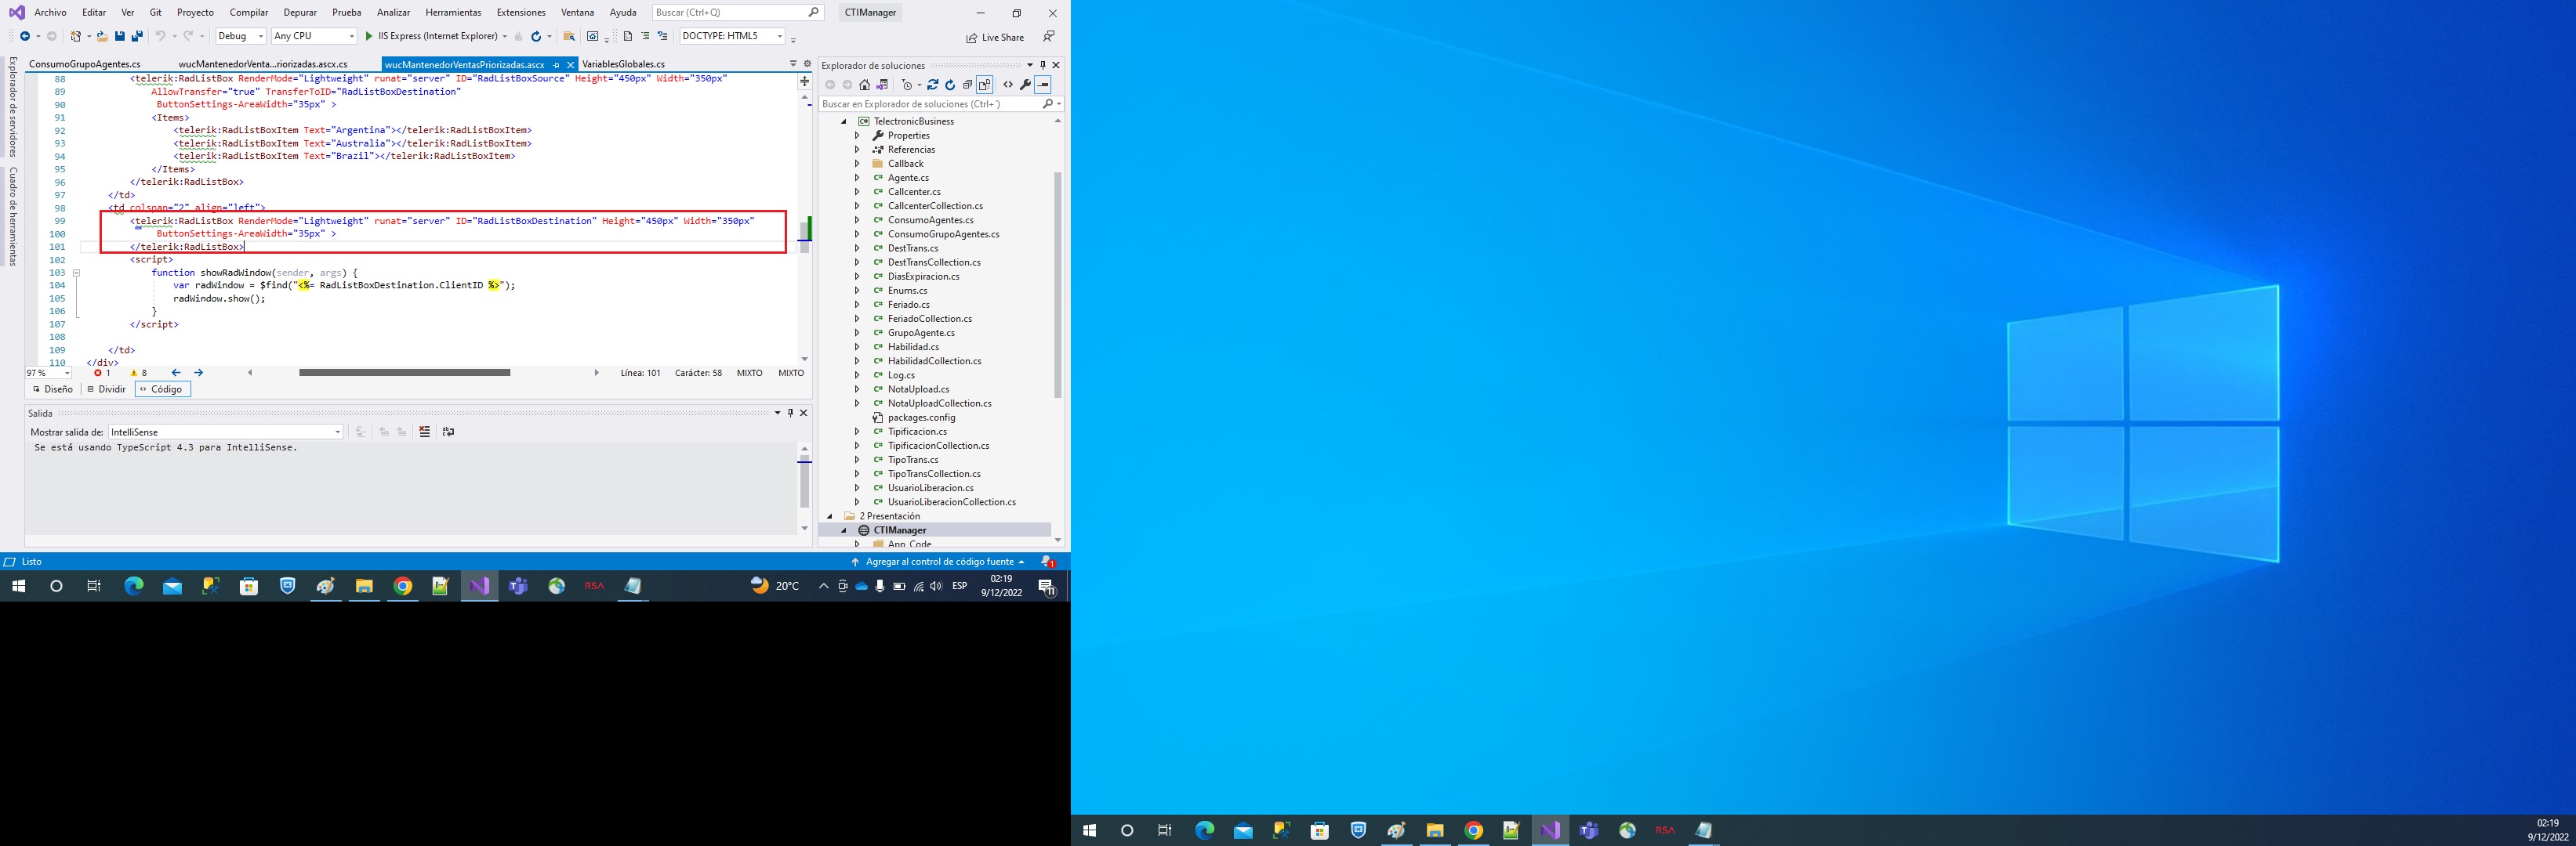Open the Debug configuration dropdown
The image size is (2576, 846).
[241, 36]
